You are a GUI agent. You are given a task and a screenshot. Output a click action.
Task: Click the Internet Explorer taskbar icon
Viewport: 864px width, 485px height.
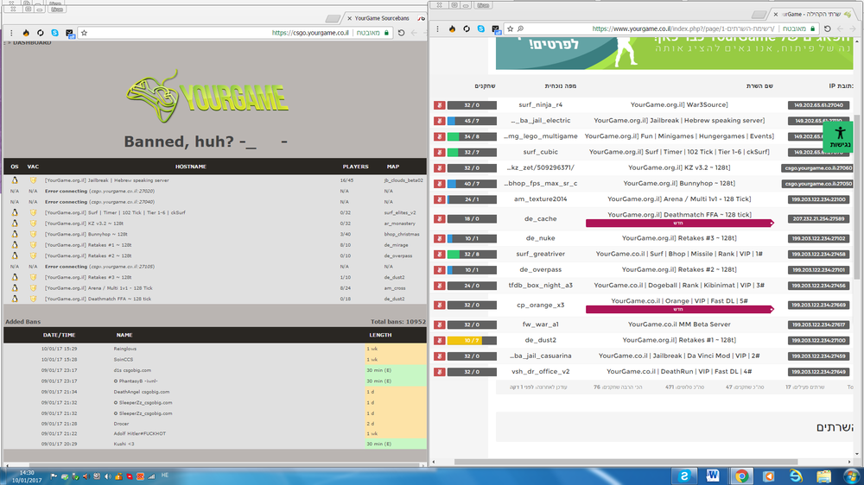[795, 475]
